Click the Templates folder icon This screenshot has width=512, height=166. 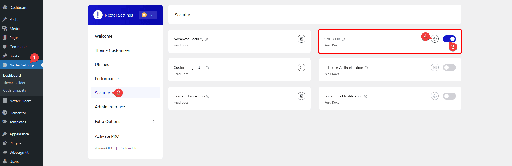coord(5,122)
